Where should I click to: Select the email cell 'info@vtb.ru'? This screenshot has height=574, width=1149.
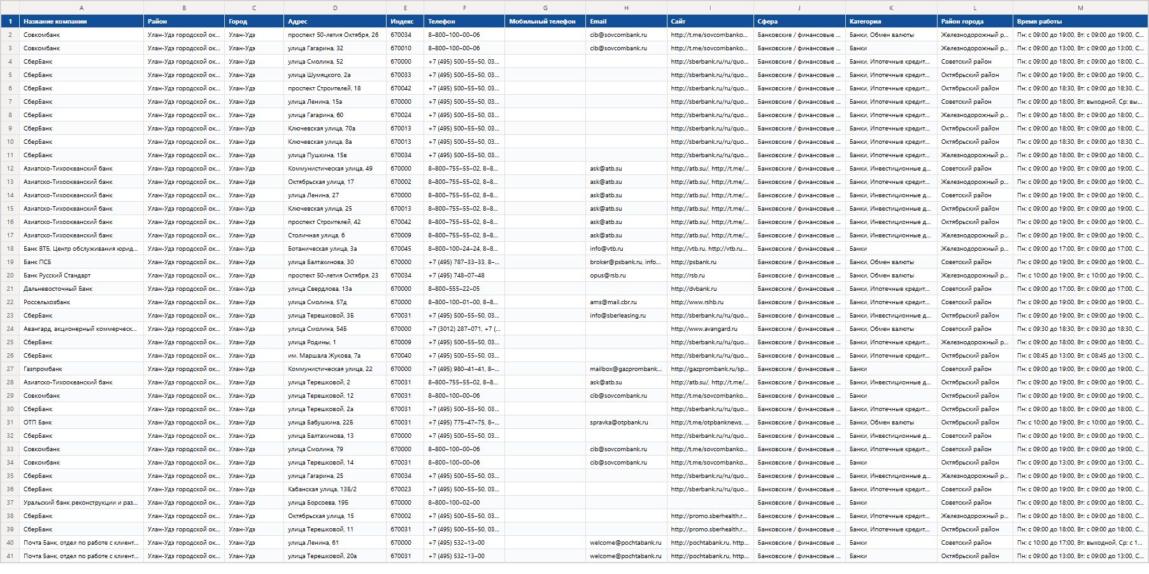pos(626,249)
